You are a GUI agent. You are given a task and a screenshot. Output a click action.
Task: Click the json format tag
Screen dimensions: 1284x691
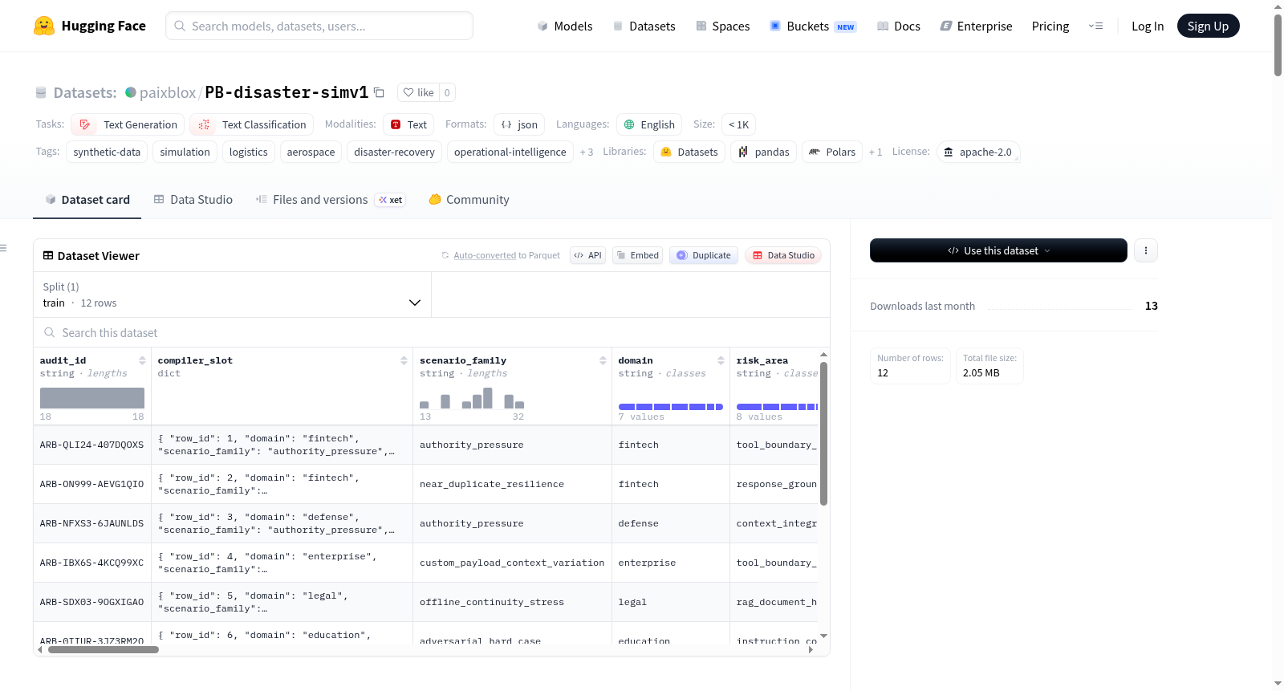click(x=519, y=124)
